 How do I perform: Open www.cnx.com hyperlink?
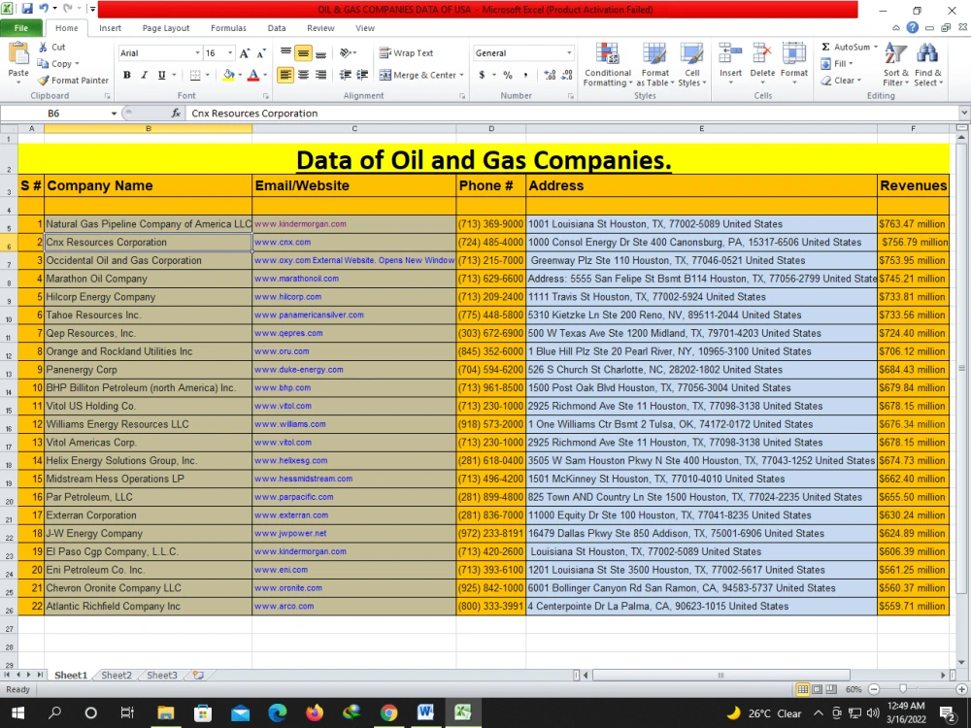(x=283, y=242)
